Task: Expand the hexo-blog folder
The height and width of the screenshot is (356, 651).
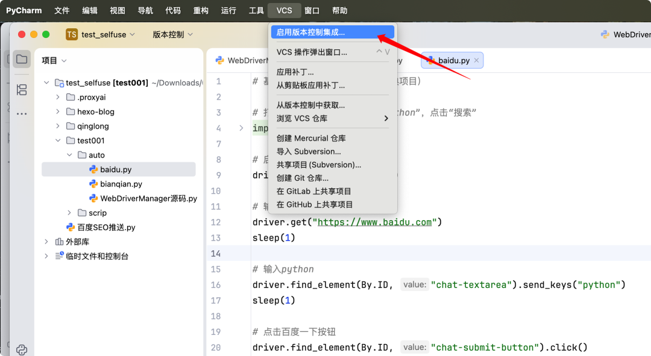Action: (x=58, y=111)
